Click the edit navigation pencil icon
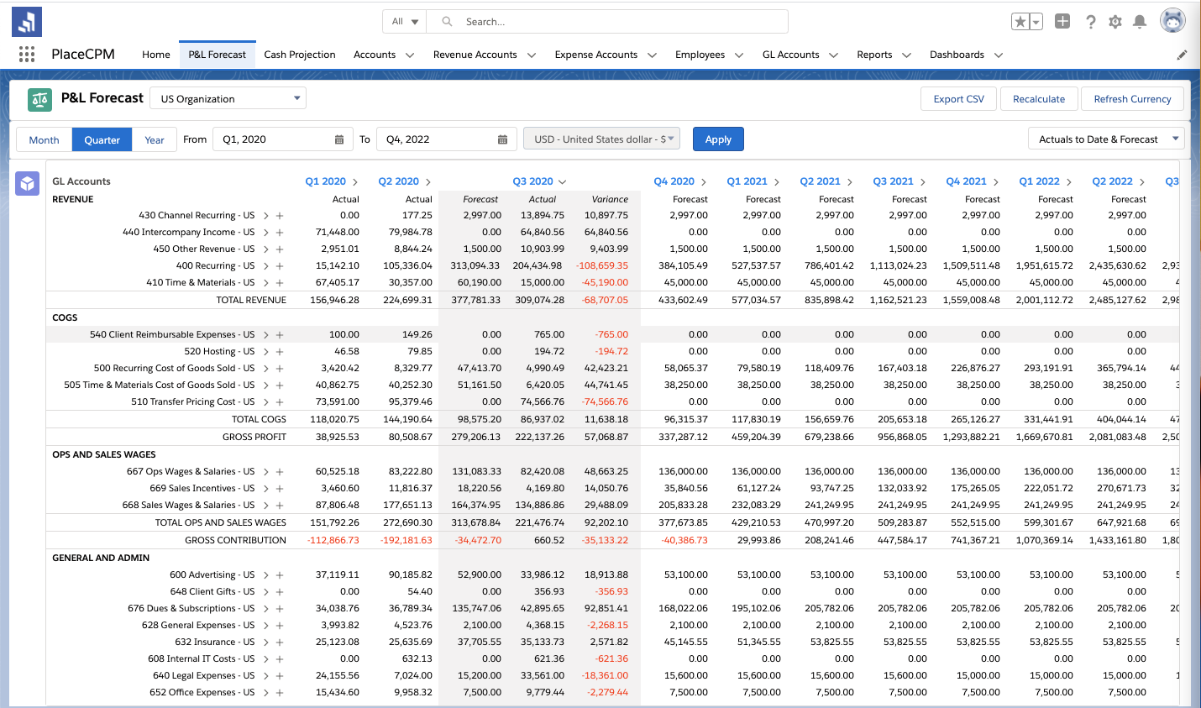This screenshot has width=1201, height=708. click(1182, 55)
